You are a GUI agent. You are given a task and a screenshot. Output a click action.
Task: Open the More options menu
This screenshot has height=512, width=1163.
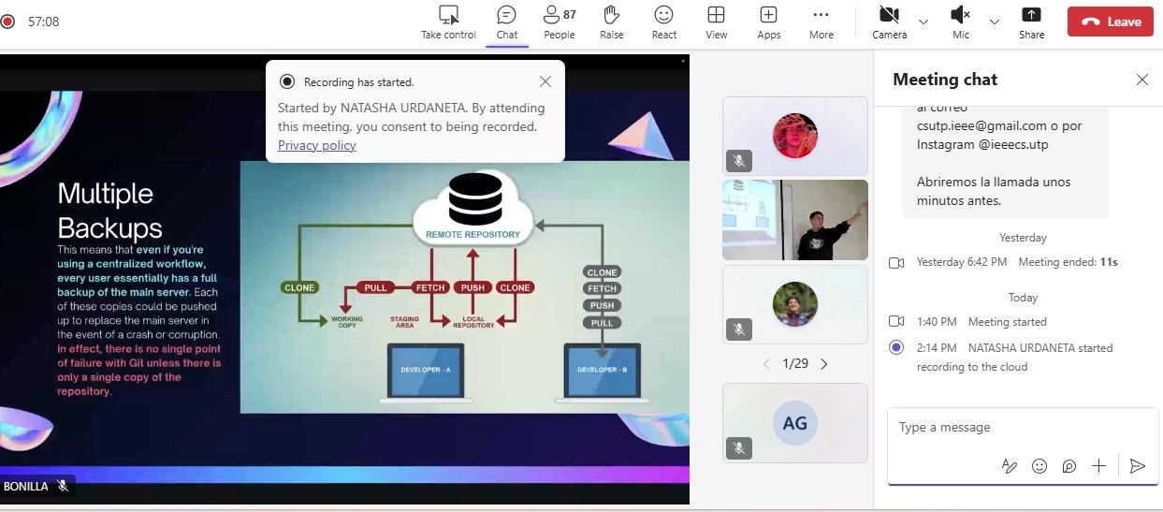pos(821,22)
